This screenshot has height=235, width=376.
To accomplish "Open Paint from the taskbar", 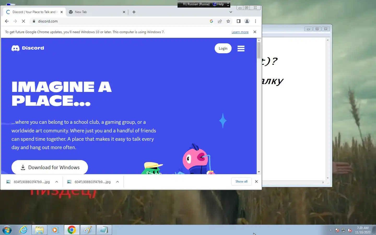I will click(x=88, y=230).
